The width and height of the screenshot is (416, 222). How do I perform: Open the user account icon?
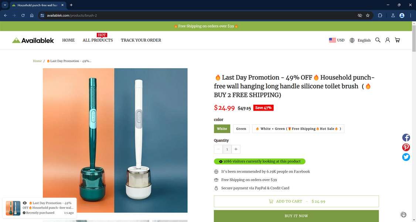pos(388,40)
